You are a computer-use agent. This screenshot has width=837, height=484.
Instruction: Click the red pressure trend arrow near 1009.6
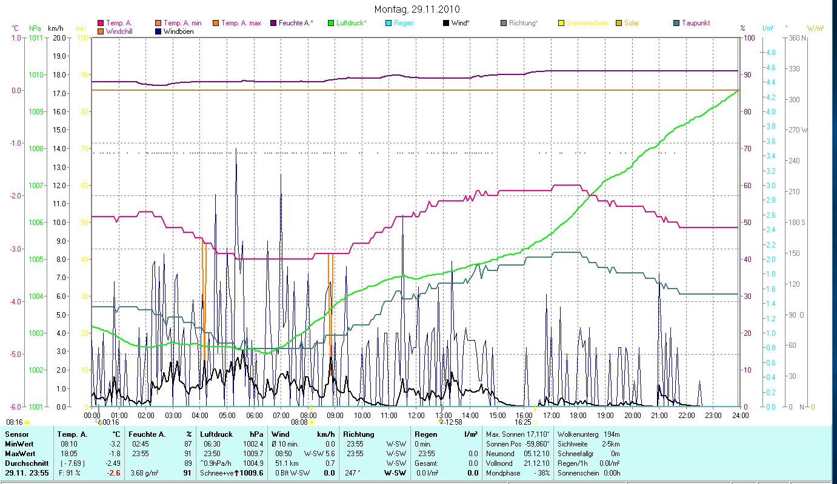[236, 473]
